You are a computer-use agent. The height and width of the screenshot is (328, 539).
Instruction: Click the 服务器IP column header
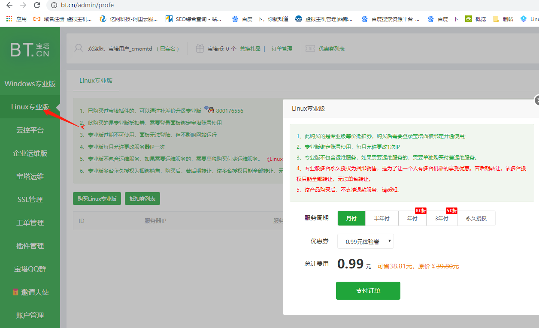pos(155,221)
